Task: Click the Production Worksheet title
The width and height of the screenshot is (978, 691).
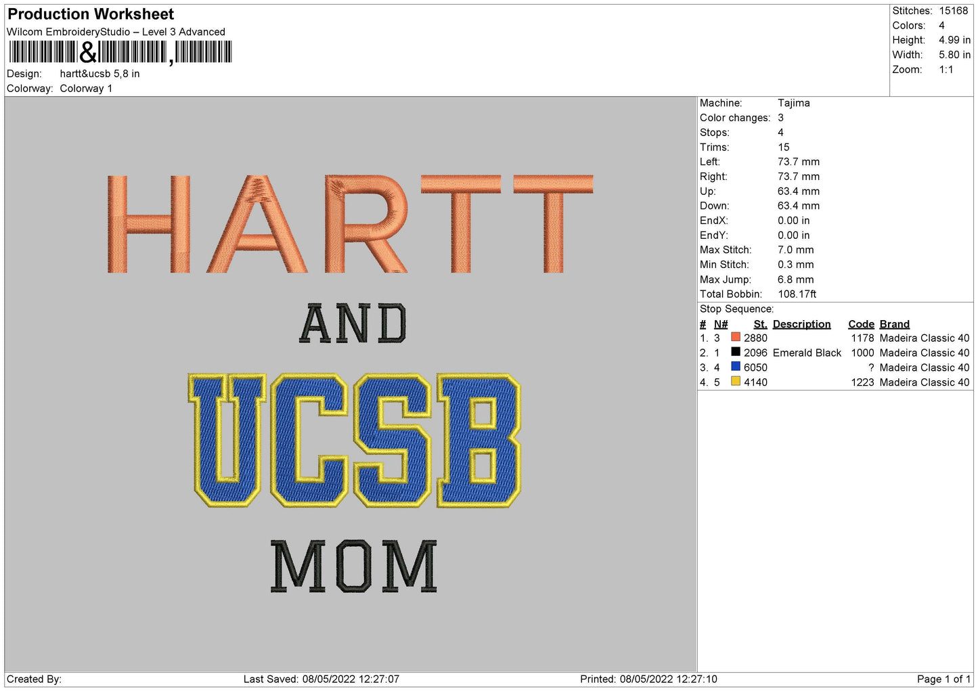Action: pyautogui.click(x=91, y=14)
